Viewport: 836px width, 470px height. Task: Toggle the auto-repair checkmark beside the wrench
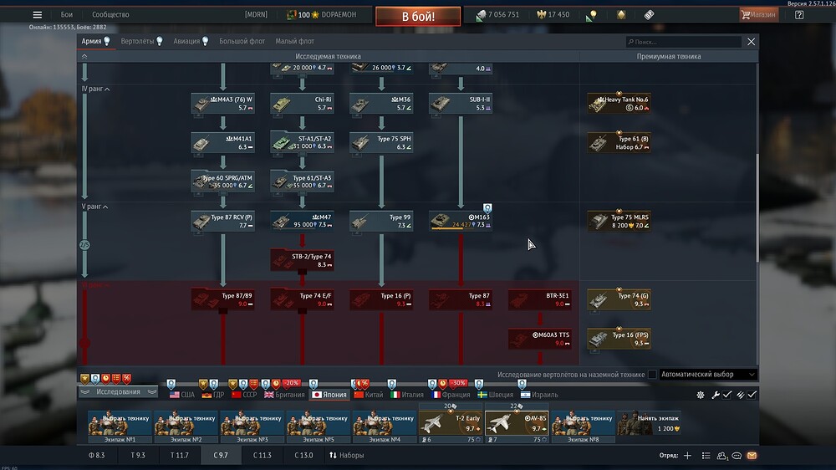[726, 395]
